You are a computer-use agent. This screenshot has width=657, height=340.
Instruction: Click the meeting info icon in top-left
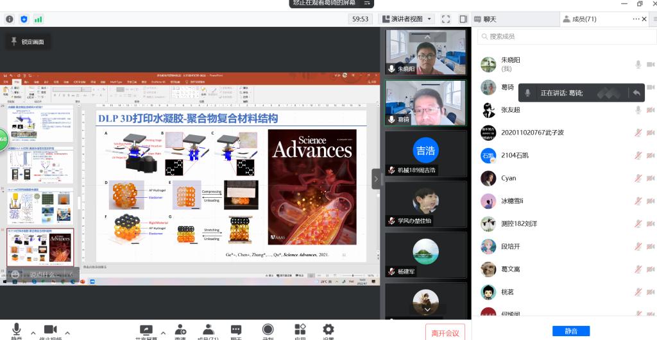tap(10, 19)
